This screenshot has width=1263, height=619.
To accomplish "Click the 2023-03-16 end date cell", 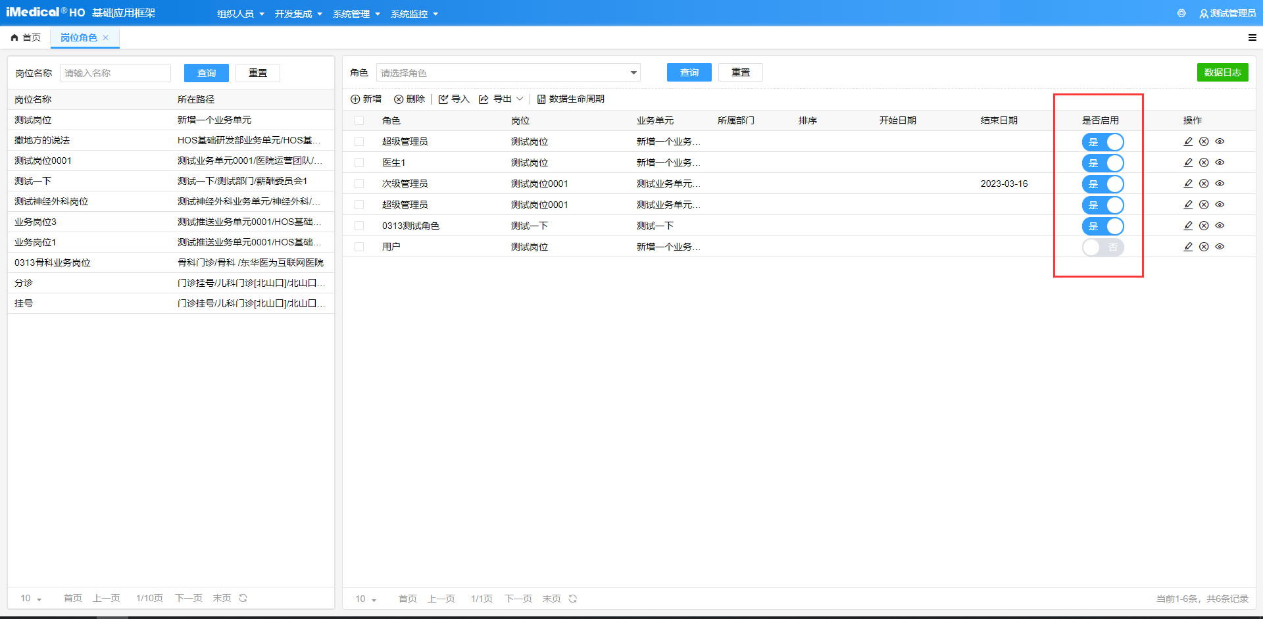I will 1004,184.
